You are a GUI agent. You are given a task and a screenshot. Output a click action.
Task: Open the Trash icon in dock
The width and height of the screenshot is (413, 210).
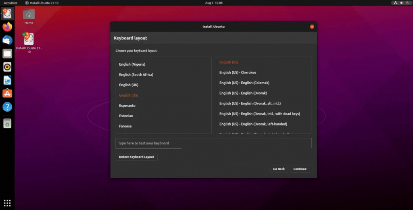click(x=7, y=123)
